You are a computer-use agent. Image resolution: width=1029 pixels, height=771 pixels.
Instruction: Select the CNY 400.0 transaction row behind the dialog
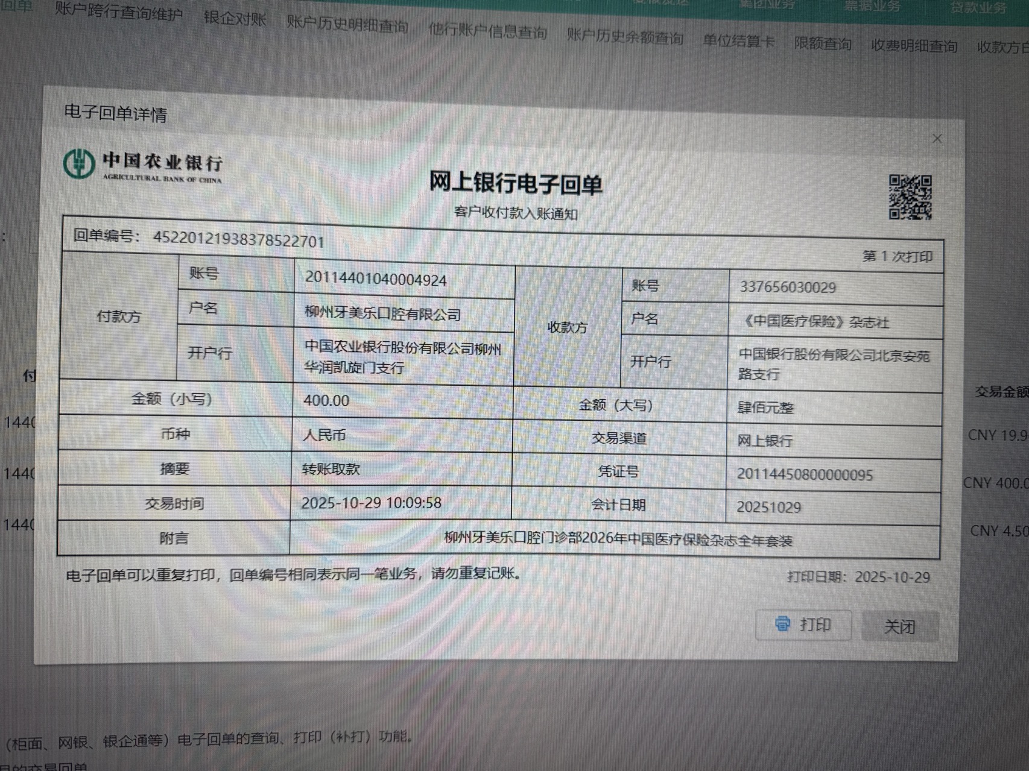pos(995,483)
